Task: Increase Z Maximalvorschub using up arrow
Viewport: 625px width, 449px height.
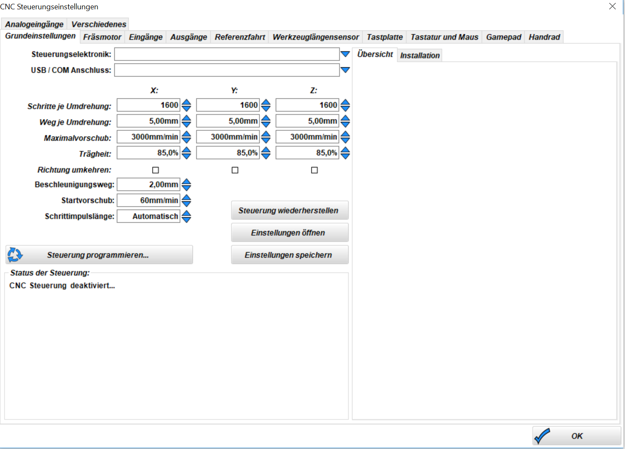Action: (x=345, y=134)
